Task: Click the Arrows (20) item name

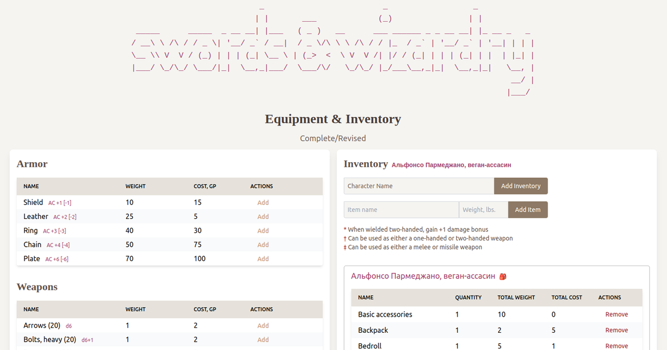Action: 42,326
